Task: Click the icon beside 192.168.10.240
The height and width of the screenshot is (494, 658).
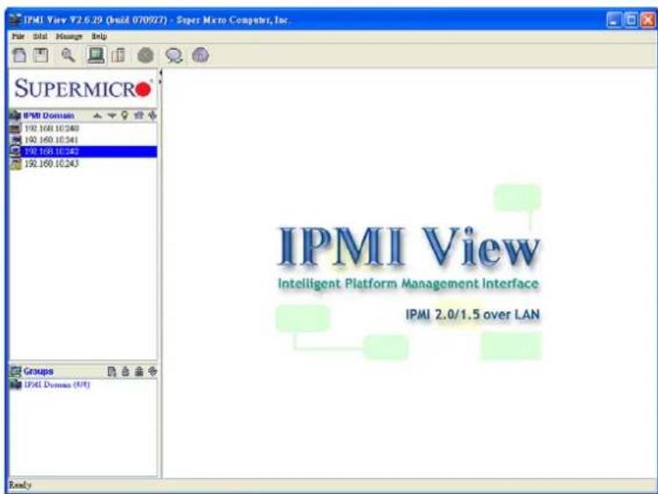Action: 16,128
